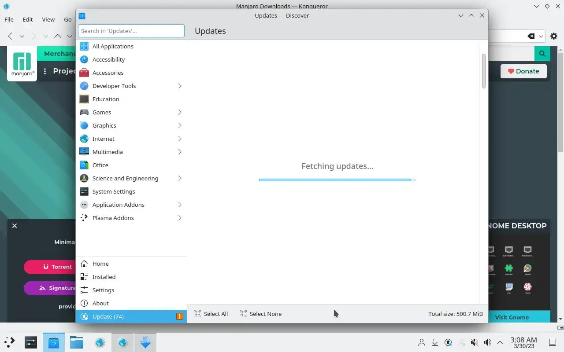Click the Show Desktop button
The height and width of the screenshot is (352, 564).
tap(553, 342)
